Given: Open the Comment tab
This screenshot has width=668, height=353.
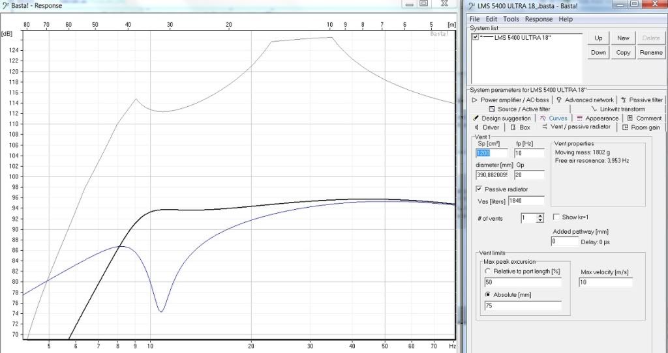Looking at the screenshot, I should (644, 119).
